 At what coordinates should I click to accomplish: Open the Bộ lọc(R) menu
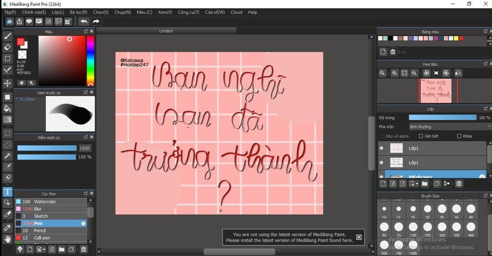pyautogui.click(x=78, y=12)
